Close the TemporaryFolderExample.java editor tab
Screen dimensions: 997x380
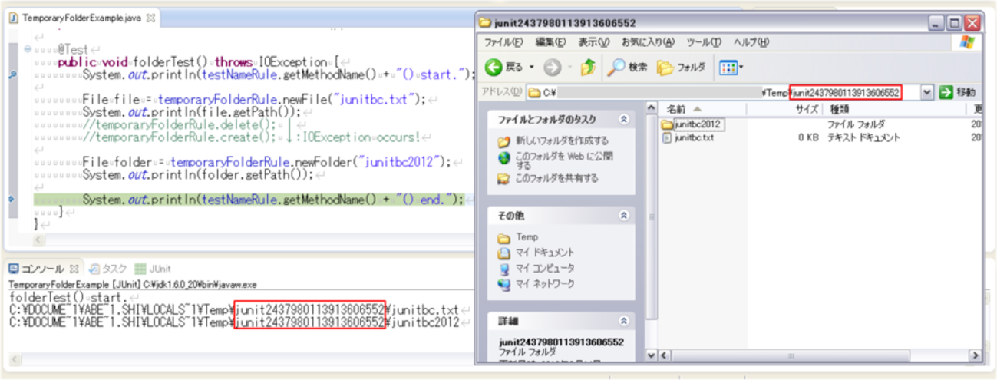click(150, 17)
